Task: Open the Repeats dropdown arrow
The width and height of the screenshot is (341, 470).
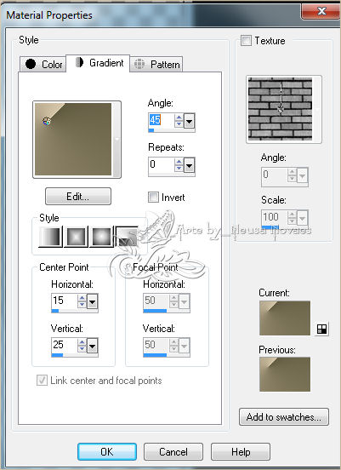Action: tap(190, 165)
